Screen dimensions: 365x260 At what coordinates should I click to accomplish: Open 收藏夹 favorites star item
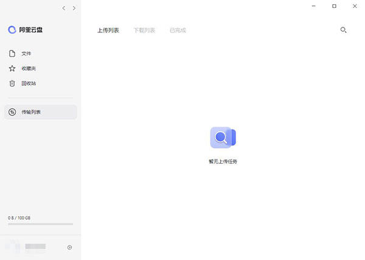click(x=28, y=68)
